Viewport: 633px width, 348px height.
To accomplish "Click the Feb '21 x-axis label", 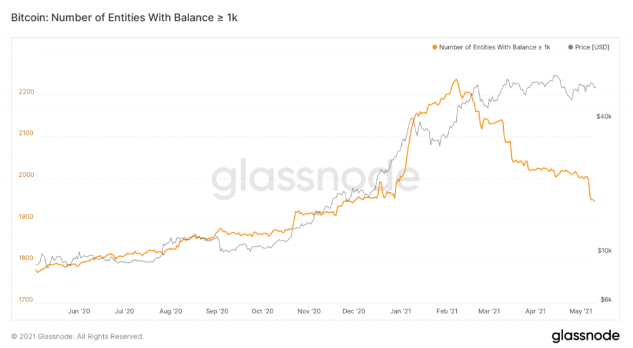I will pos(446,311).
